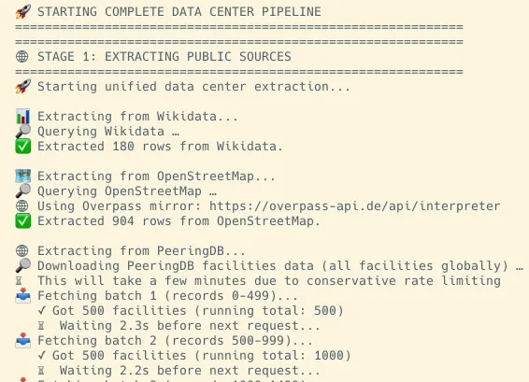This screenshot has height=382, width=529.
Task: Click the map icon beside Extracting from OpenStreetMap
Action: (23, 176)
